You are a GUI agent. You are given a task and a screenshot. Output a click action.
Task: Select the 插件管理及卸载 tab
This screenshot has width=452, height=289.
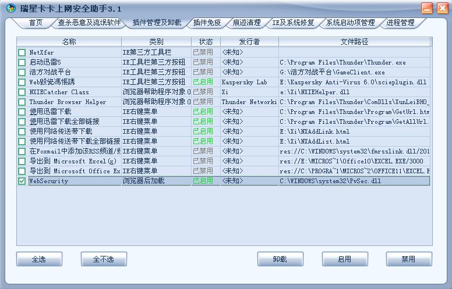157,23
